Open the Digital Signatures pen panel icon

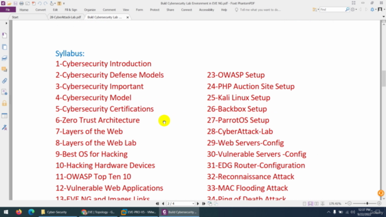point(4,127)
